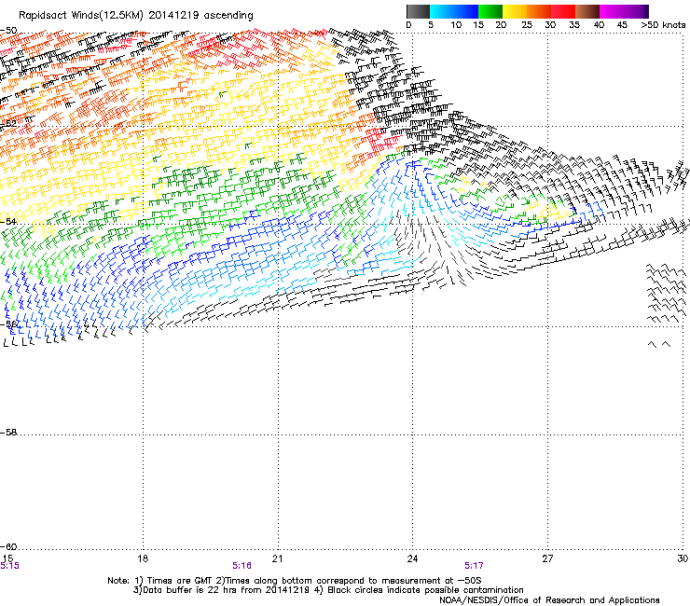Click the brown 35-40 knots legend swatch
Image resolution: width=690 pixels, height=606 pixels.
tap(587, 11)
